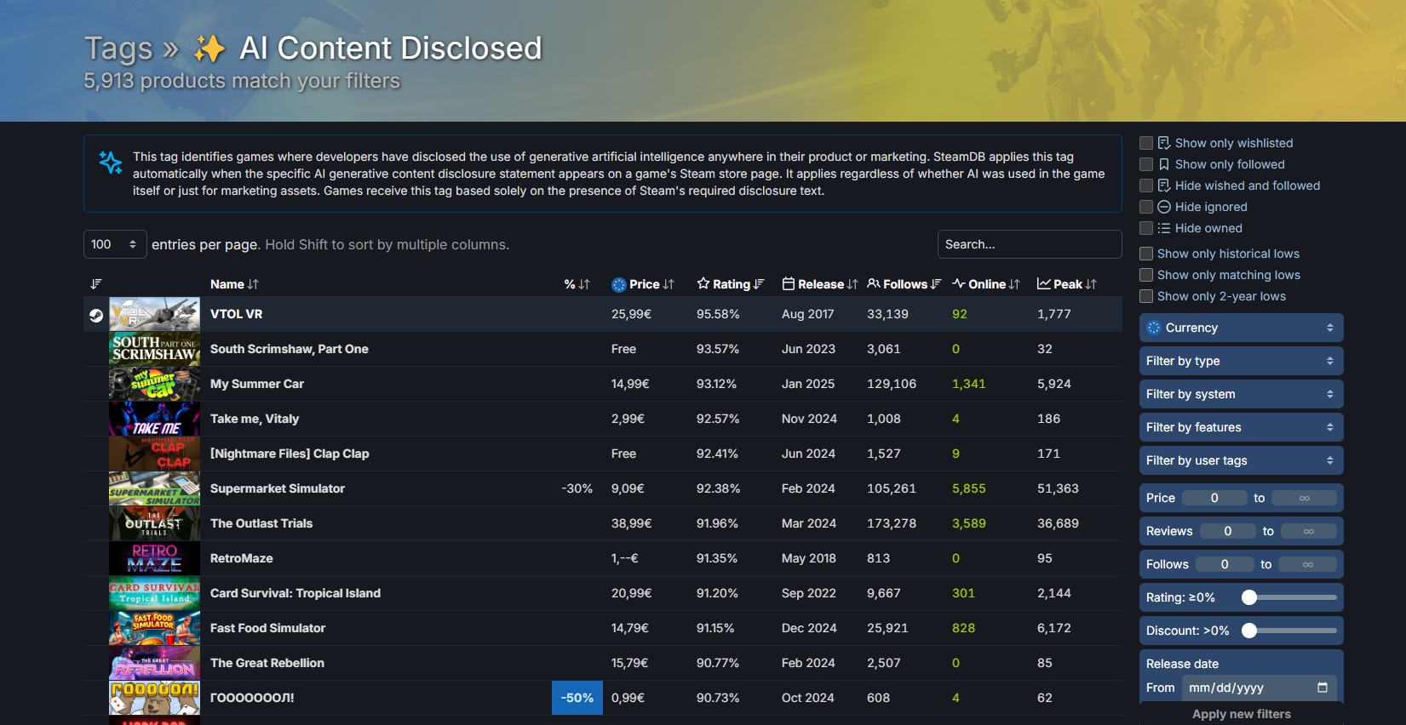Enable Show only historical lows
This screenshot has width=1406, height=725.
[x=1146, y=254]
